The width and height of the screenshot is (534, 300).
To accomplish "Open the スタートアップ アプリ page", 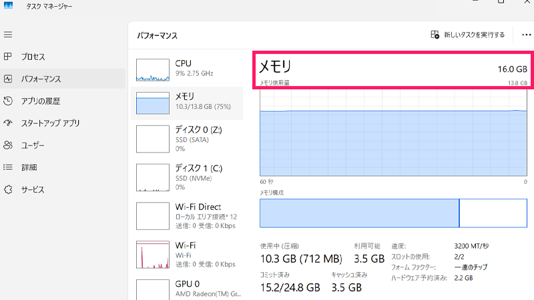I will click(50, 123).
